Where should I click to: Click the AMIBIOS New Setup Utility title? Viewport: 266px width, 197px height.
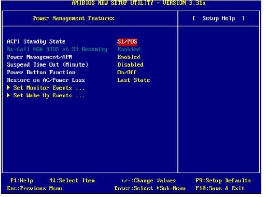click(x=139, y=3)
